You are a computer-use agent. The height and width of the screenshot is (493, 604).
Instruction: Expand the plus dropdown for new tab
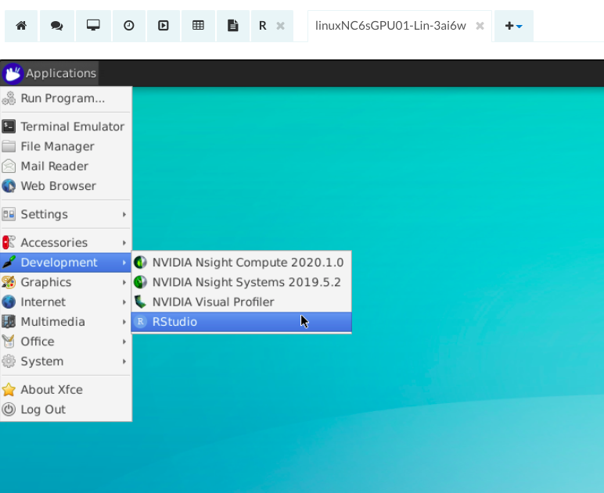coord(513,26)
